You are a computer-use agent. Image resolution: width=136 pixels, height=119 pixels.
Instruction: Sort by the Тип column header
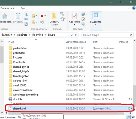[x=95, y=42]
